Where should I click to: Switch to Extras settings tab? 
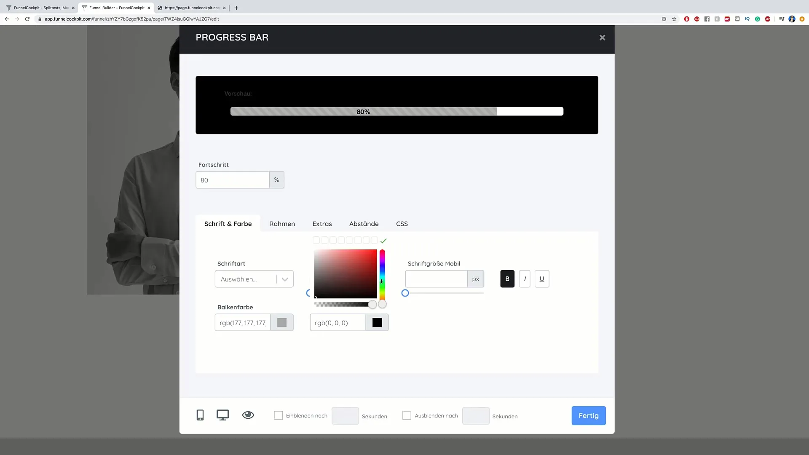pyautogui.click(x=322, y=223)
